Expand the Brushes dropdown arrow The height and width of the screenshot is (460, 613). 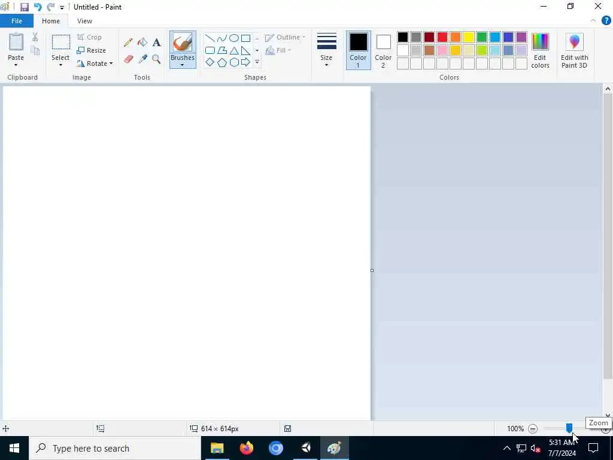point(182,65)
